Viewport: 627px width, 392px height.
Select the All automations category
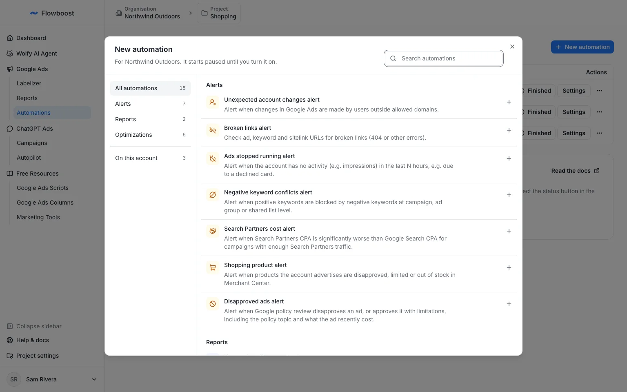click(x=150, y=88)
